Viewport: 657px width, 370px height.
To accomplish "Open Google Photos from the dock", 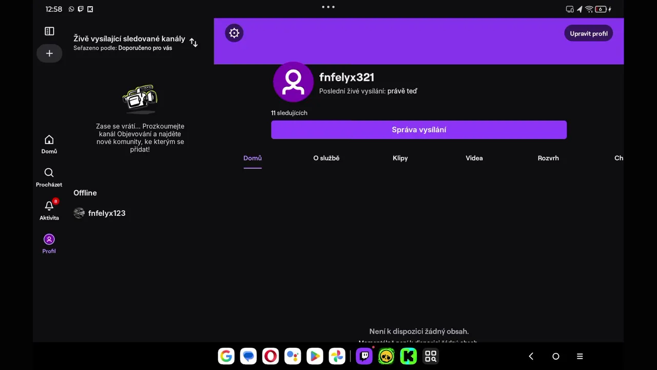I will click(x=337, y=356).
